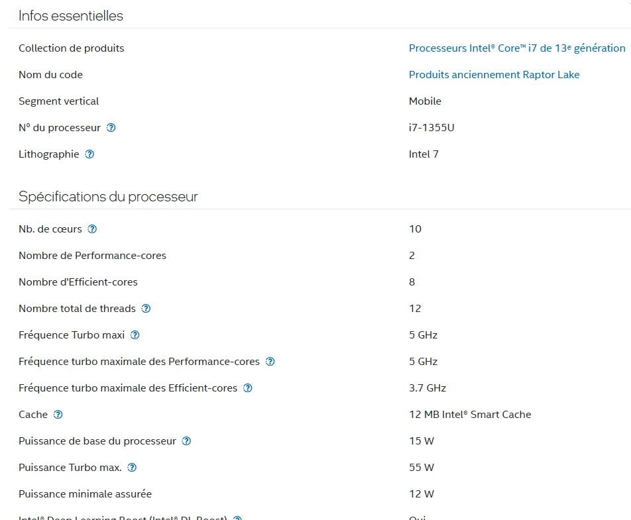The image size is (631, 520).
Task: Click help icon beside Puissance de base
Action: tap(186, 441)
